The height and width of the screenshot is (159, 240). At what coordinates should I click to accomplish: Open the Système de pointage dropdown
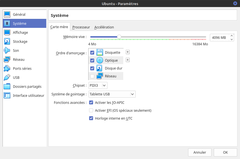tap(112, 94)
